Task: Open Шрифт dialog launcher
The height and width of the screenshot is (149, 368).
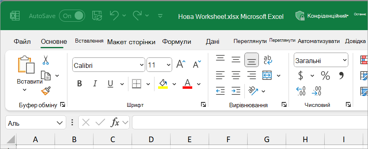Action: [x=203, y=104]
